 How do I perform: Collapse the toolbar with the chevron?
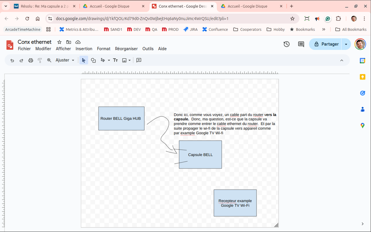point(342,60)
